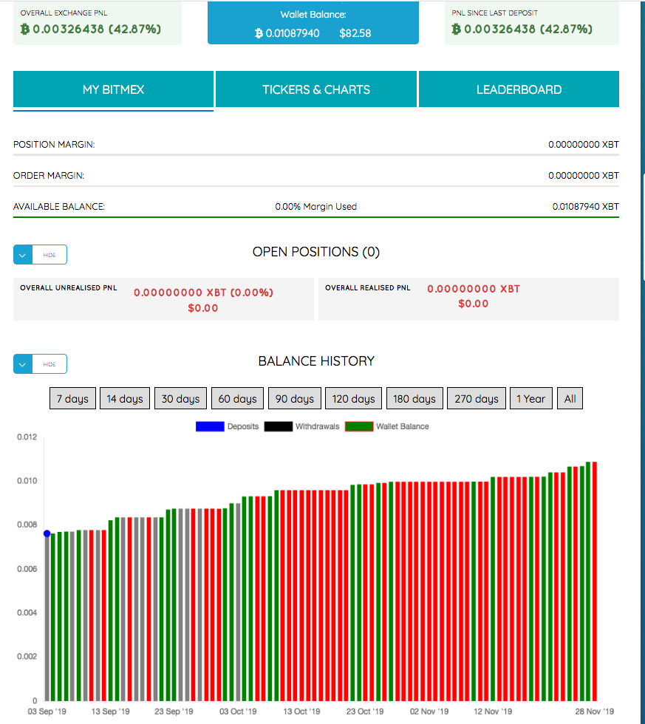Select the 30 days range
The width and height of the screenshot is (645, 724).
click(180, 398)
